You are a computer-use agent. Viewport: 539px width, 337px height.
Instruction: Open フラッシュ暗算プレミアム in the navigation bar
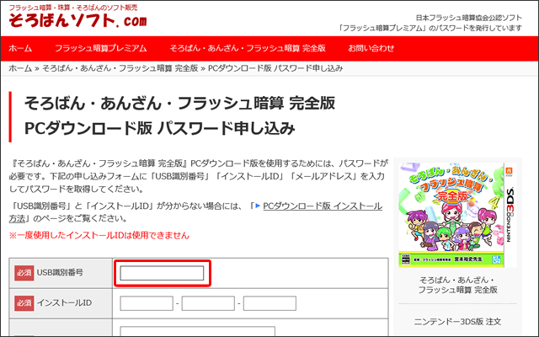pos(101,48)
